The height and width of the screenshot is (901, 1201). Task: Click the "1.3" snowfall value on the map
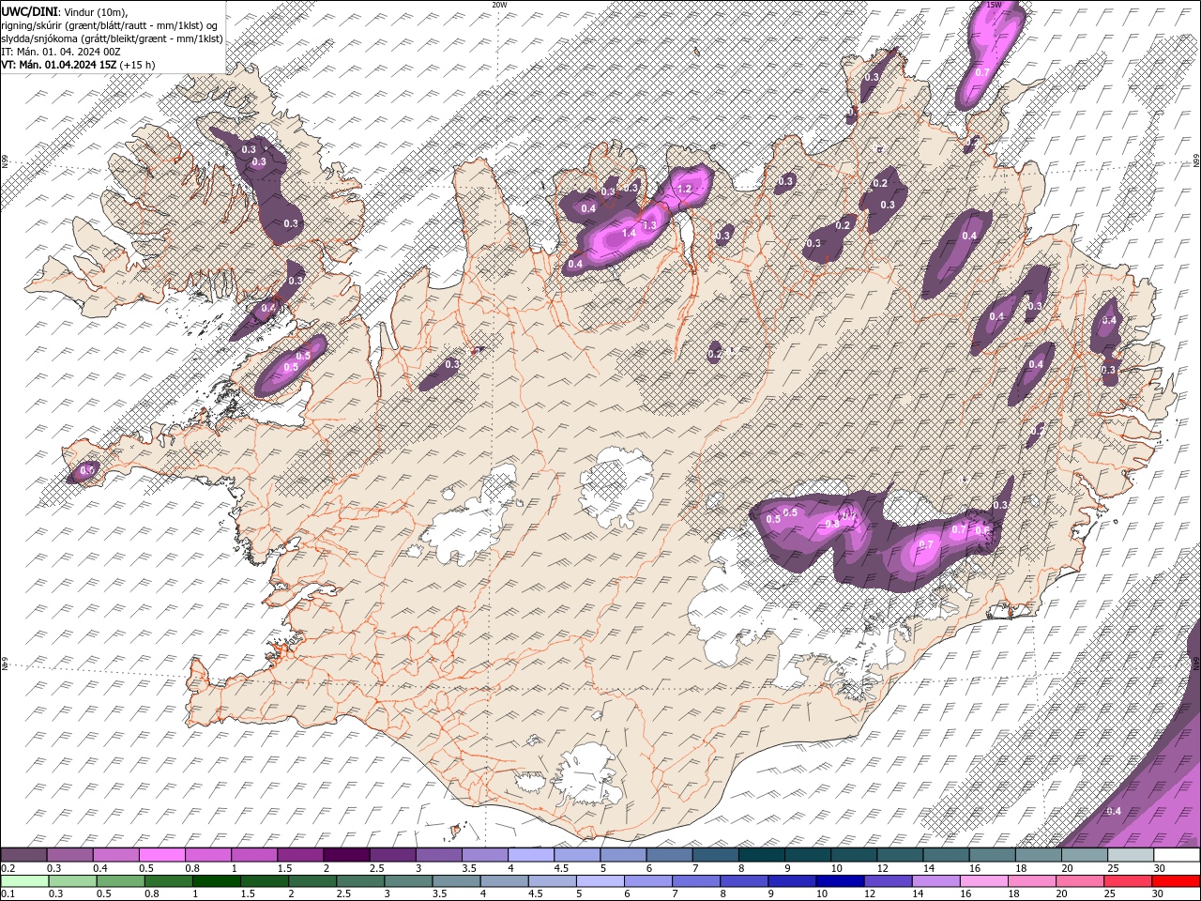click(x=648, y=225)
